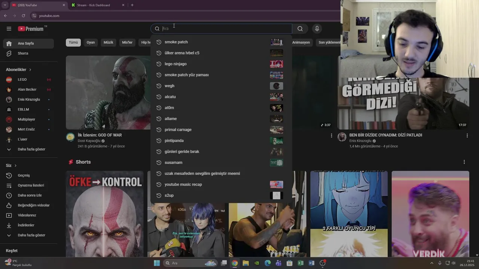Select the Oyun filter chip

91,42
